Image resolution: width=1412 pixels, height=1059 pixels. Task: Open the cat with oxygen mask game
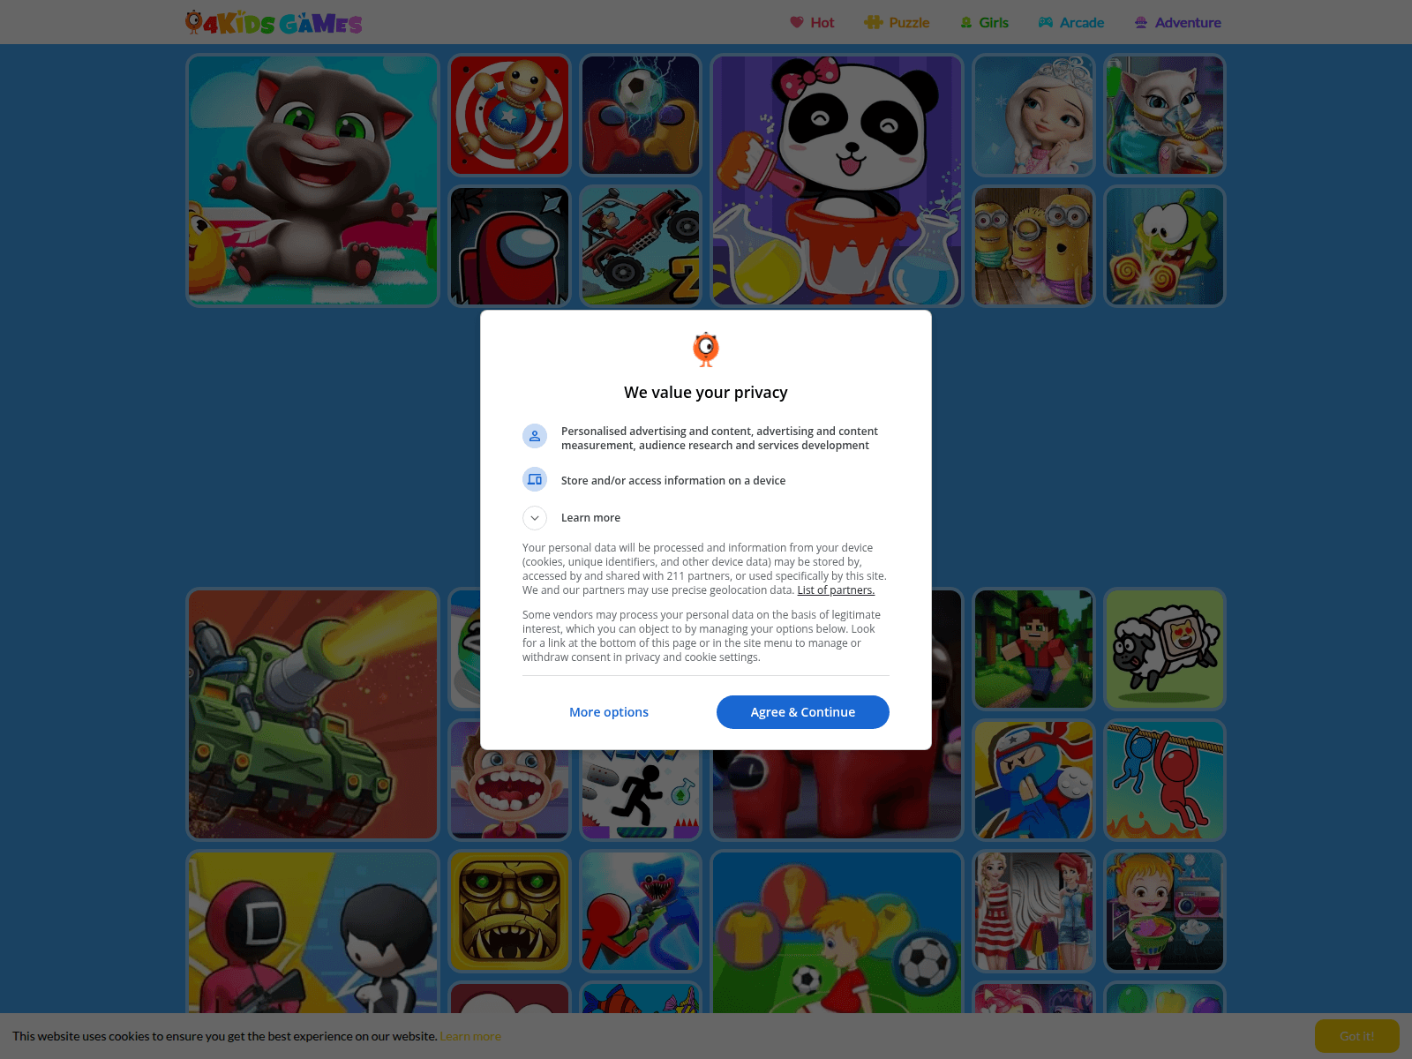point(1165,116)
